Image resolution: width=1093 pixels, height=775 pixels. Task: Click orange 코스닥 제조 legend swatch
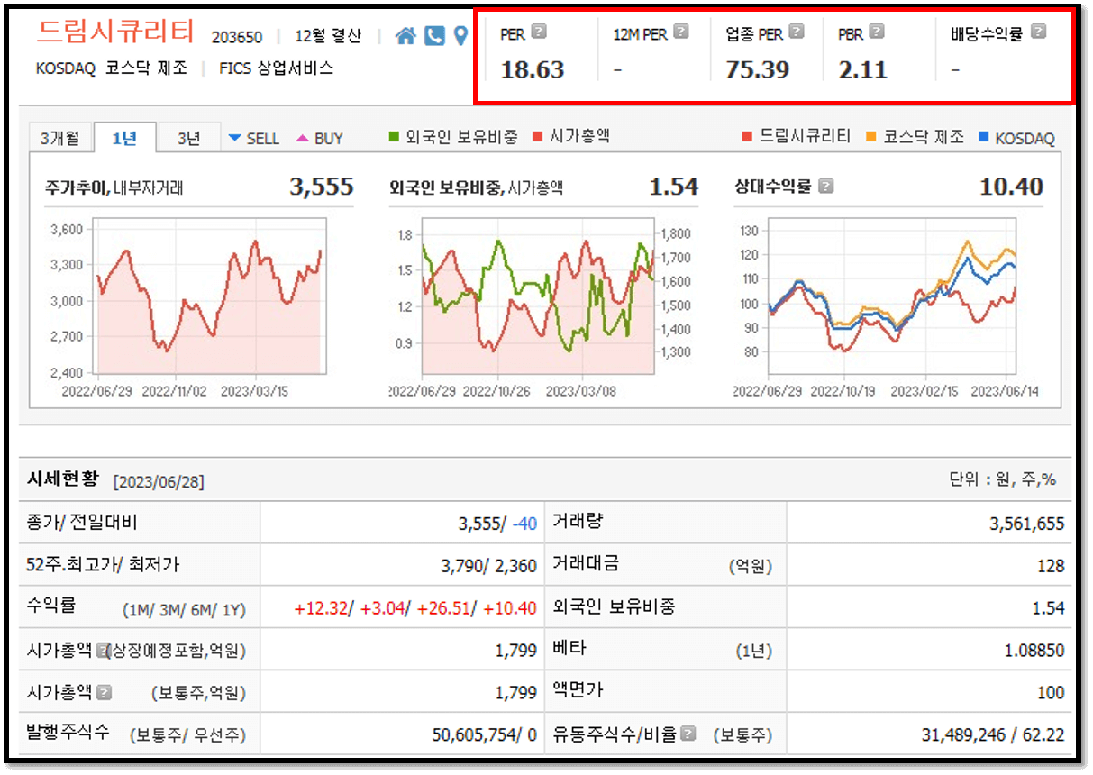click(870, 137)
